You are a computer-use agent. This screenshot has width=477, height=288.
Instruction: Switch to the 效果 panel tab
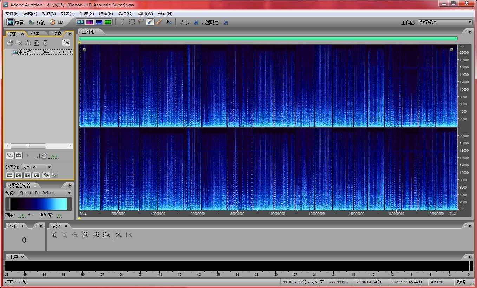point(35,34)
